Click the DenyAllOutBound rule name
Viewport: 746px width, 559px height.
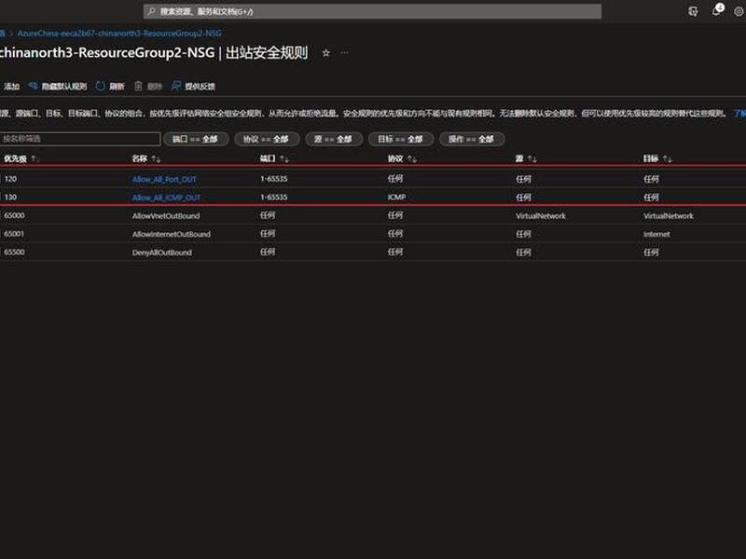161,252
